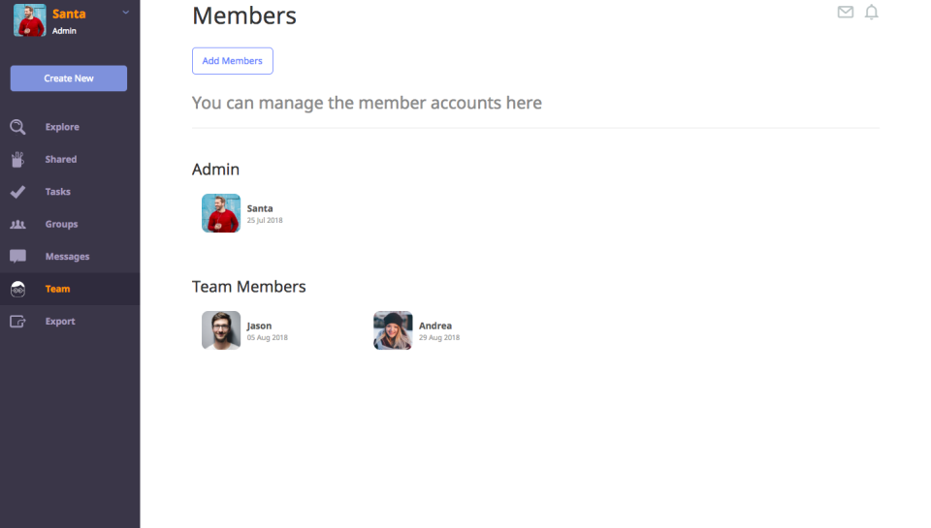The height and width of the screenshot is (528, 931).
Task: Click the Groups people icon
Action: pos(17,224)
